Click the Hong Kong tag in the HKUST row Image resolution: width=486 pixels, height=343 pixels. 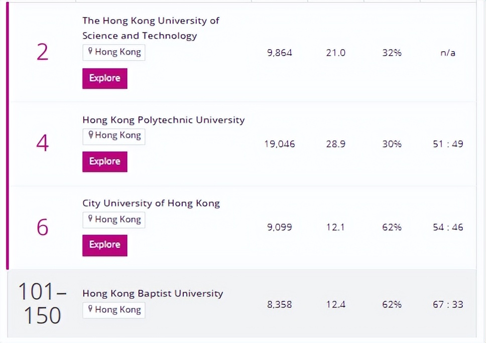tap(113, 52)
